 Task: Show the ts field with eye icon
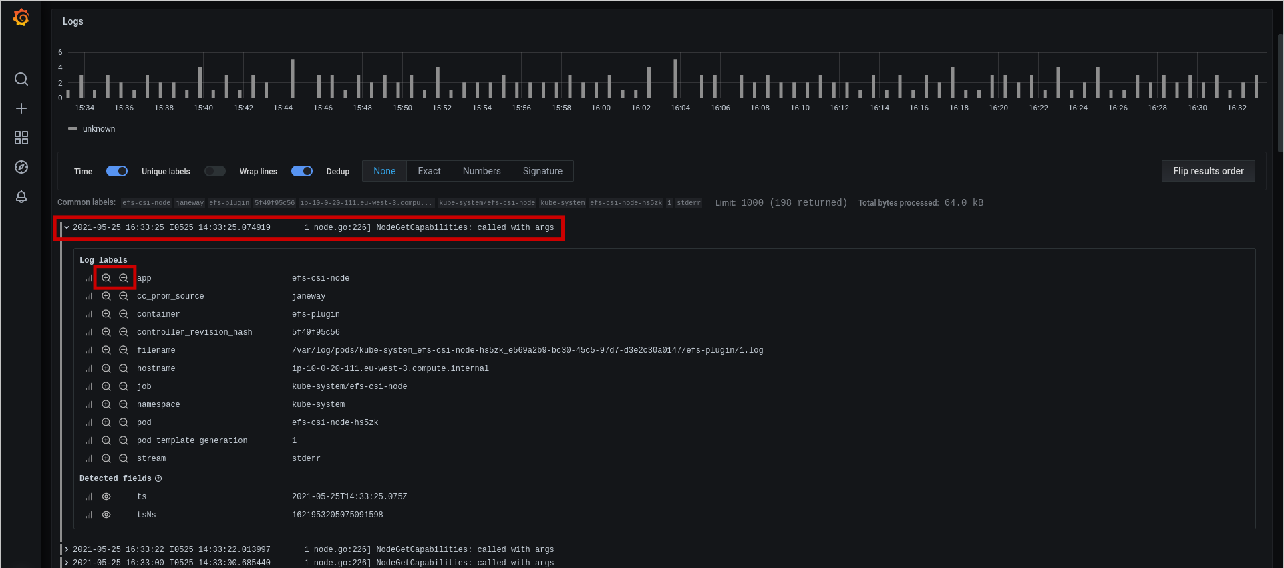coord(106,496)
